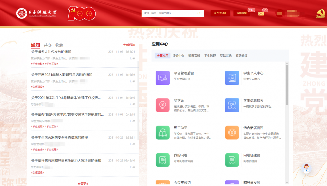Click the 发布通知 button

tap(220, 13)
